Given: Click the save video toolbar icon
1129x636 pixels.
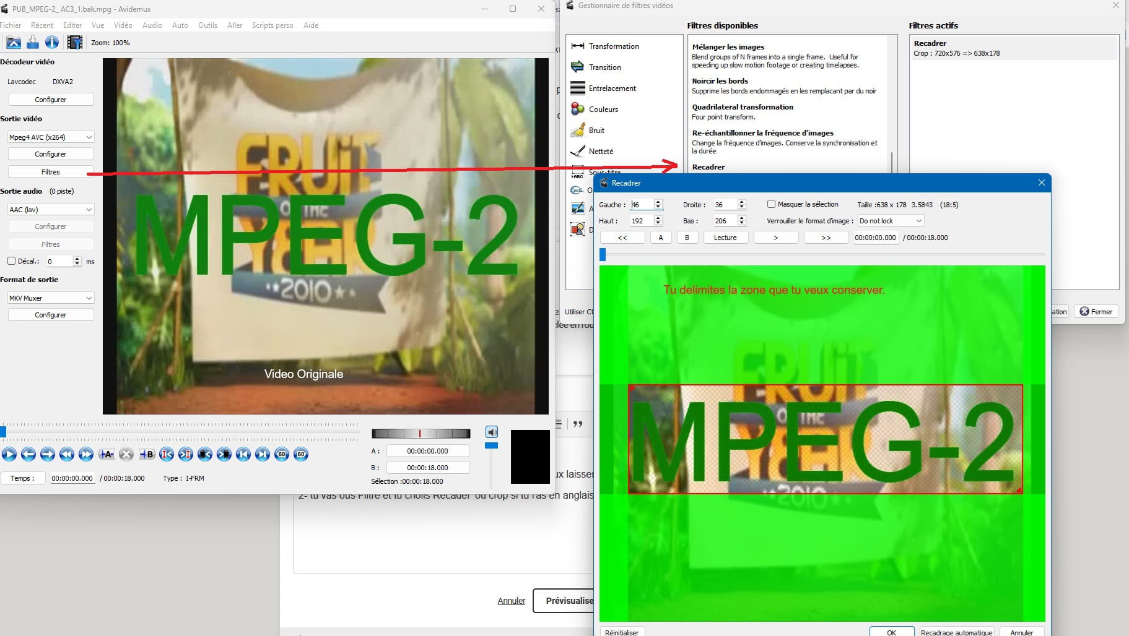Looking at the screenshot, I should (33, 42).
